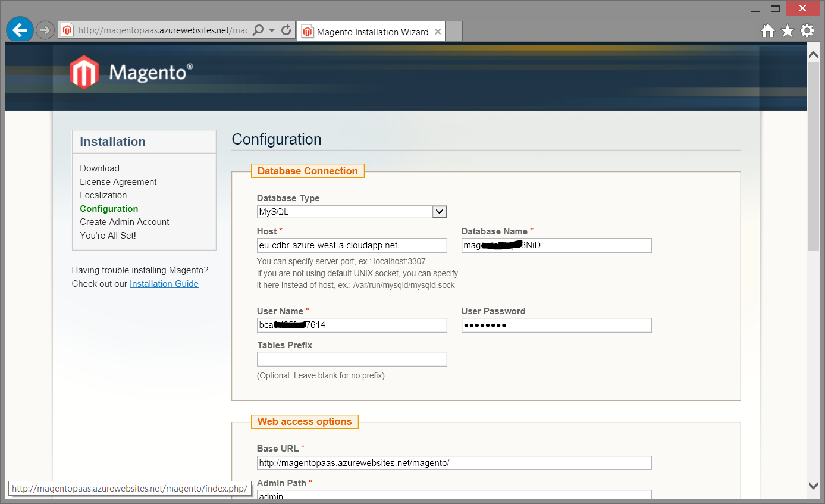Select License Agreement step in sidebar
Screen dimensions: 825x504
coord(118,182)
